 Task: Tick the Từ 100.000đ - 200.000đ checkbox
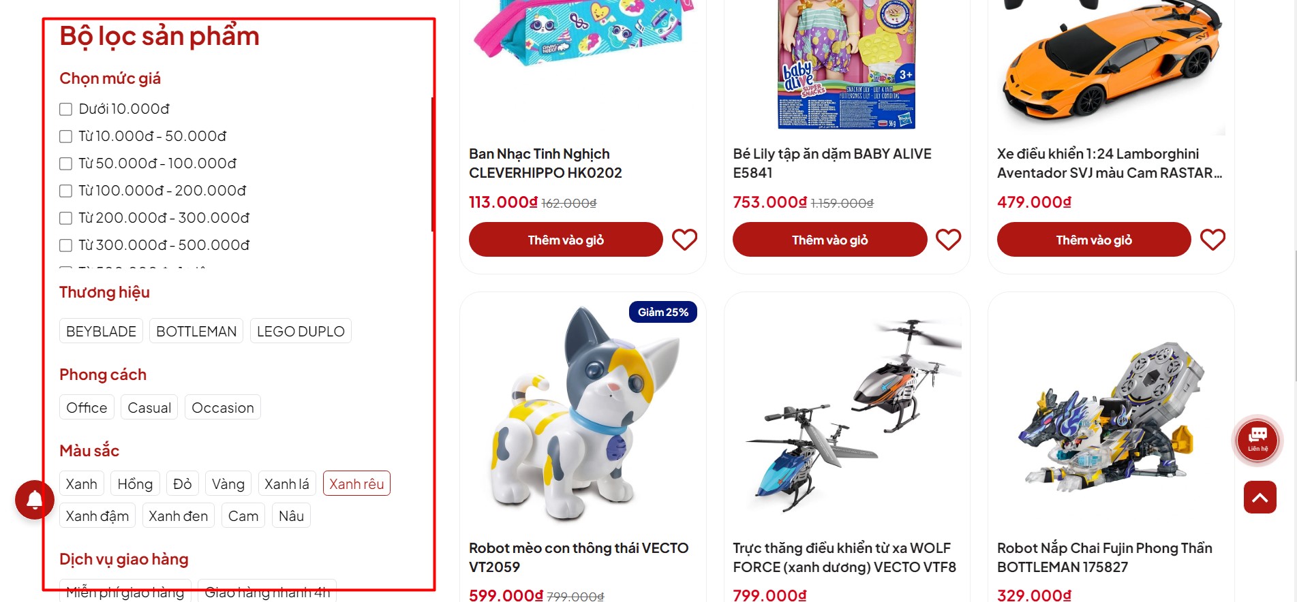pyautogui.click(x=65, y=191)
